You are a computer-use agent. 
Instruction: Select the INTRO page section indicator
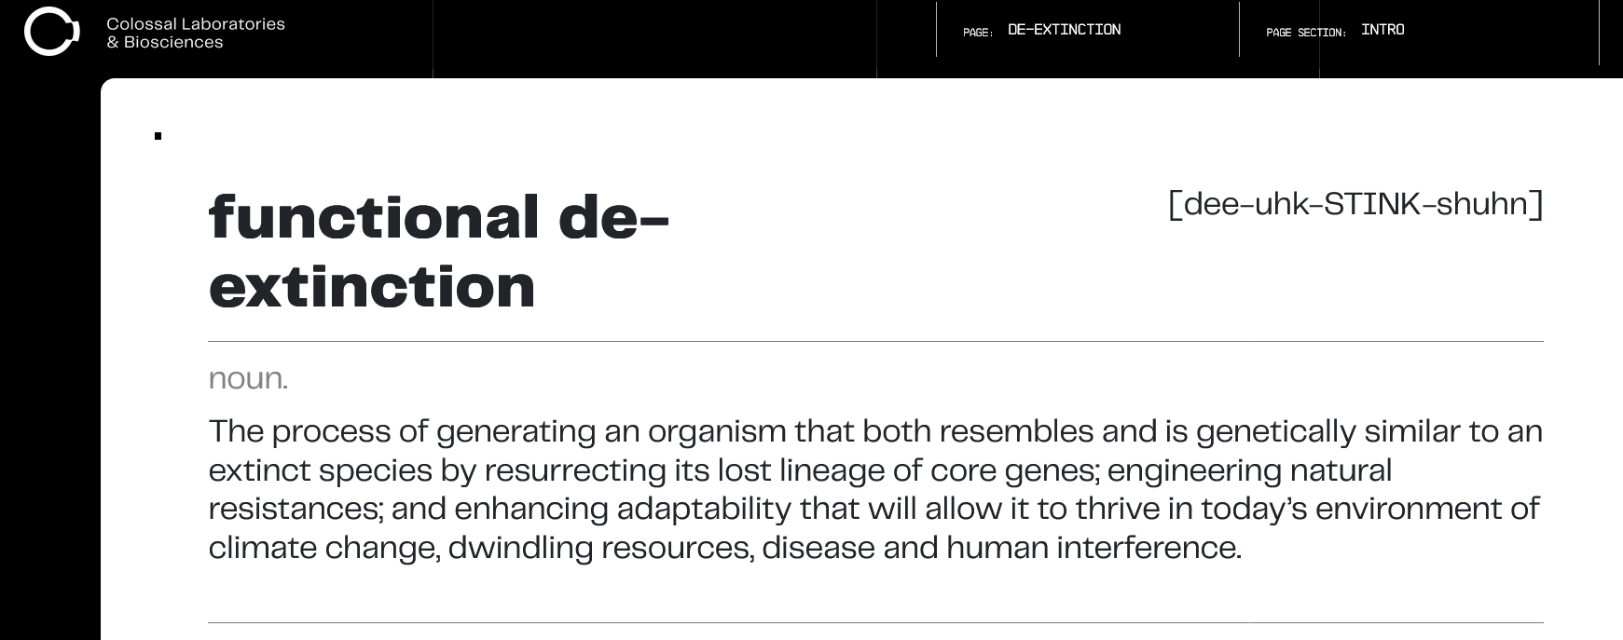[x=1382, y=30]
